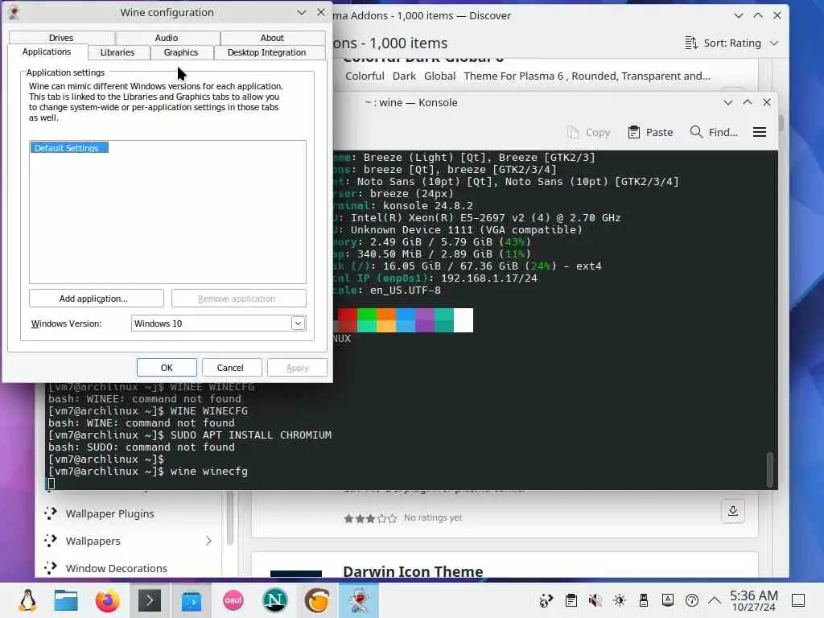
Task: Click the white color block in Konsole
Action: pos(463,320)
